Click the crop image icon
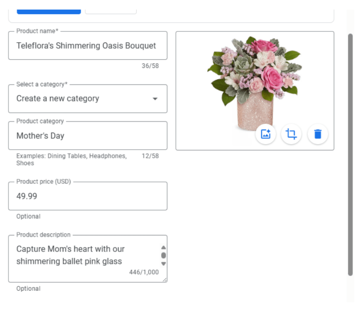This screenshot has width=359, height=313. (291, 134)
